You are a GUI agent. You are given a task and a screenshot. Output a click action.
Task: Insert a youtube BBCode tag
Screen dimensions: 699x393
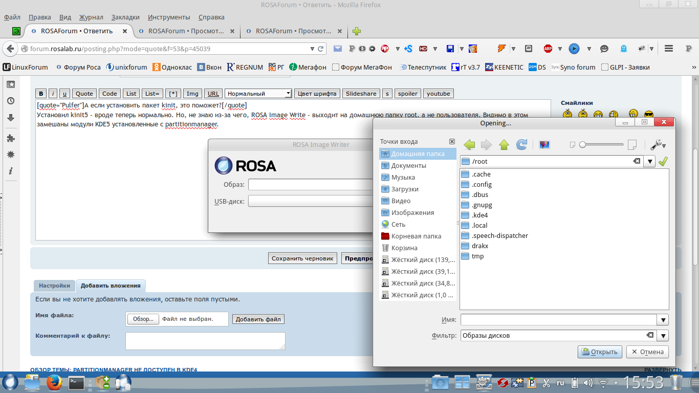(439, 94)
